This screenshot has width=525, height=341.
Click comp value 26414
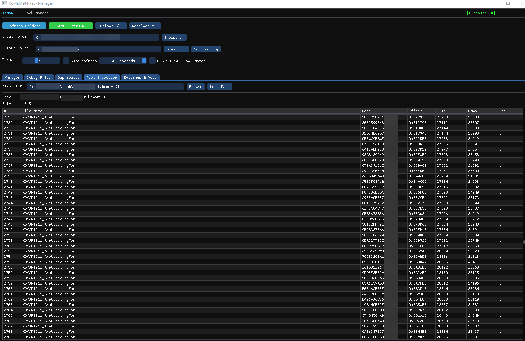[x=473, y=321]
